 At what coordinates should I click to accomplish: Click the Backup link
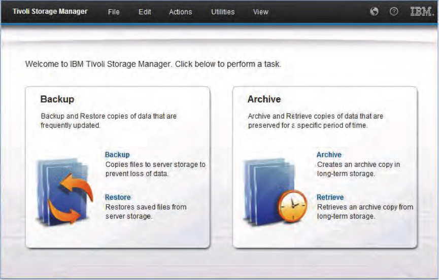point(117,155)
